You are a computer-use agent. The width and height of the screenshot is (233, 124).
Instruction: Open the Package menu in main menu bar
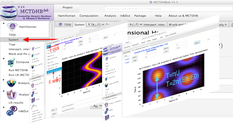pos(140,16)
